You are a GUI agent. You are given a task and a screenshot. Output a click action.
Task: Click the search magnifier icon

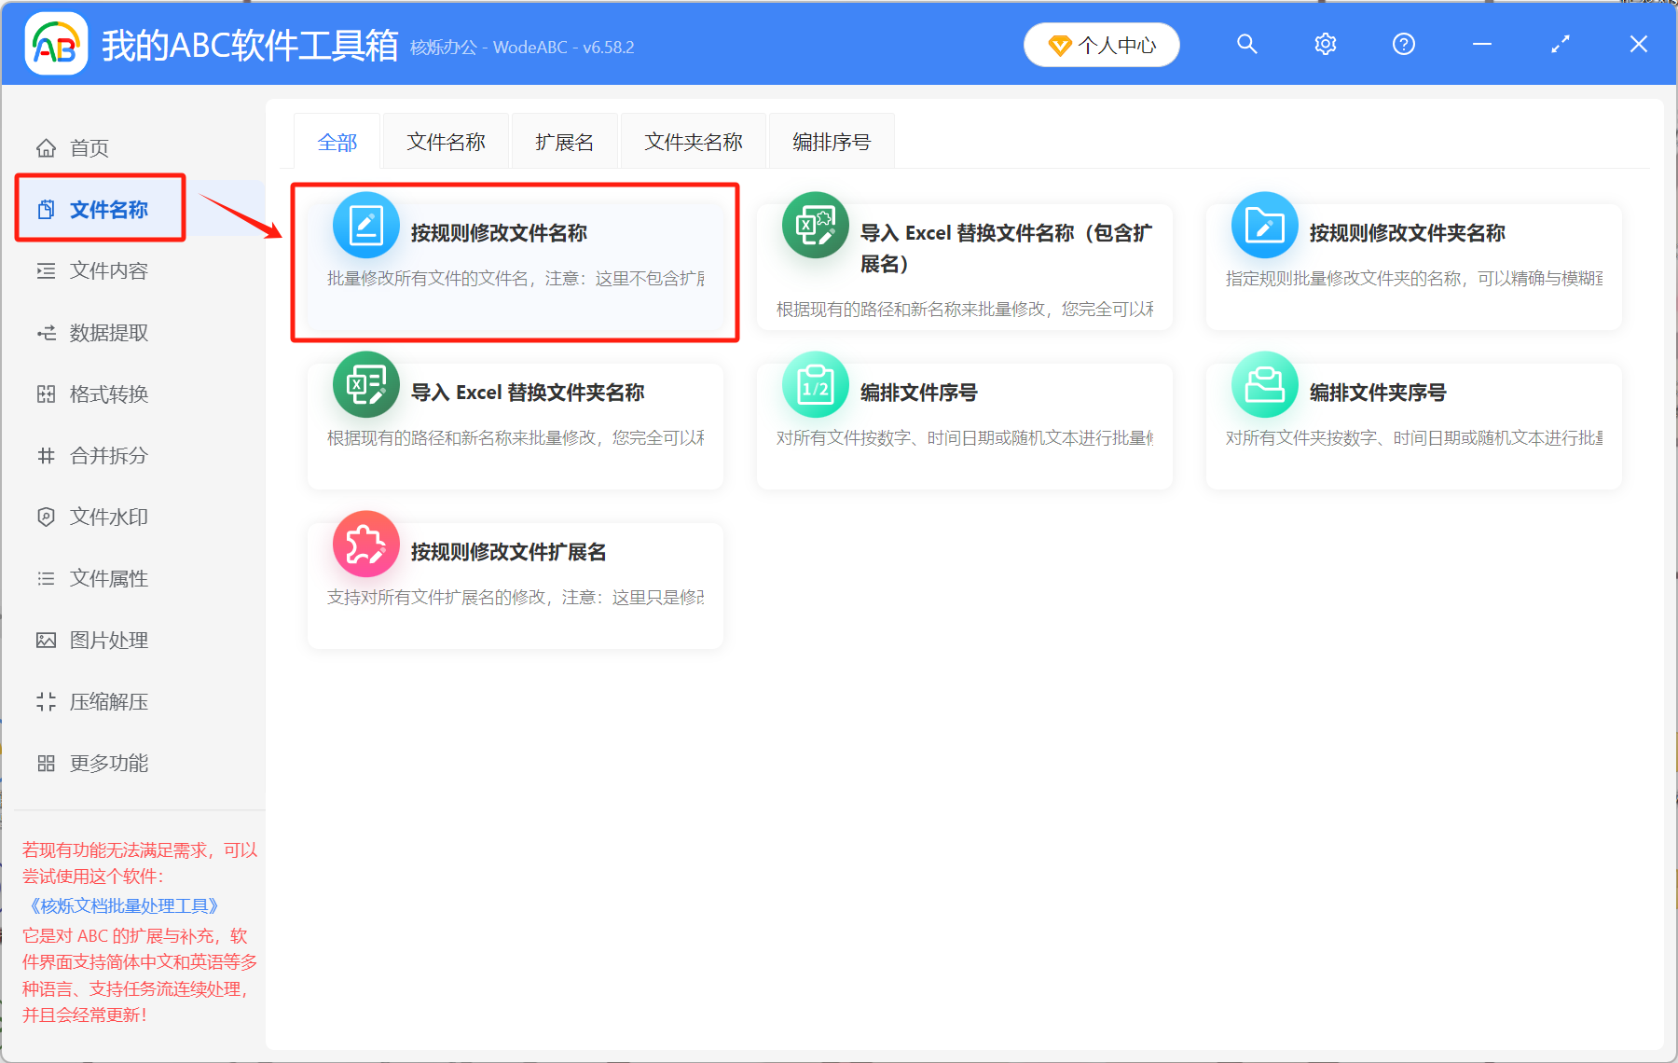(x=1247, y=44)
